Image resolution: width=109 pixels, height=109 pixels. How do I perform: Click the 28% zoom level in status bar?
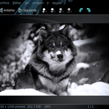[x=47, y=107]
